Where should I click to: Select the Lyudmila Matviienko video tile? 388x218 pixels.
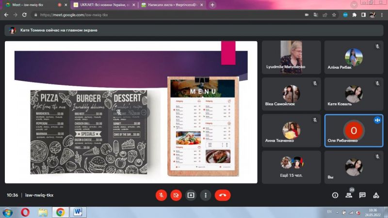[x=291, y=57]
